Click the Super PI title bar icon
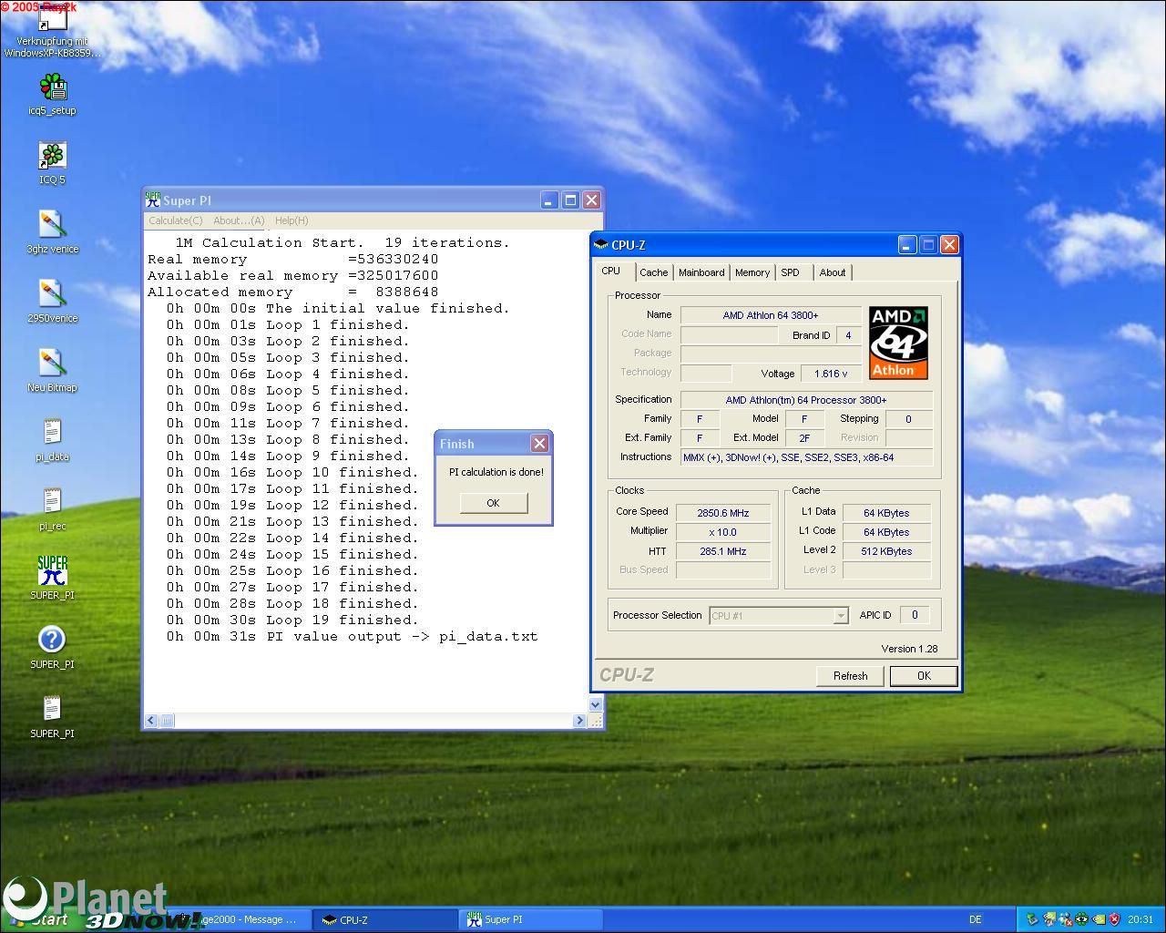The image size is (1166, 933). (153, 200)
